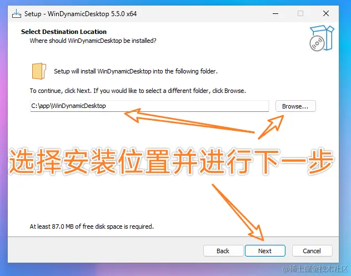Screen dimensions: 351x276
Task: Click "At least 87.0 MB" disk space text
Action: click(x=92, y=226)
